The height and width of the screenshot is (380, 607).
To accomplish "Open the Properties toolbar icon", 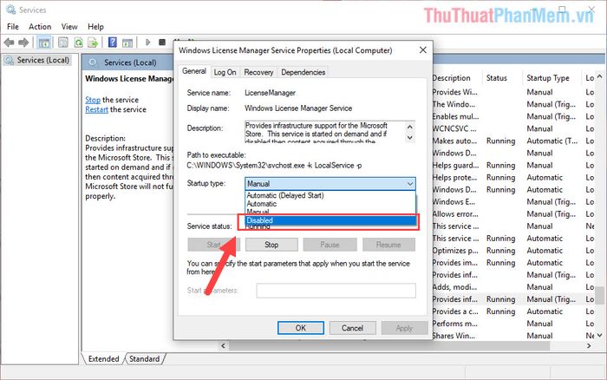I will (62, 43).
